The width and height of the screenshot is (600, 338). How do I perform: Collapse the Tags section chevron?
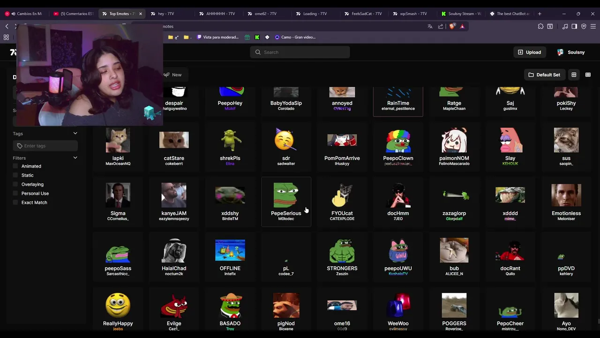pyautogui.click(x=75, y=133)
